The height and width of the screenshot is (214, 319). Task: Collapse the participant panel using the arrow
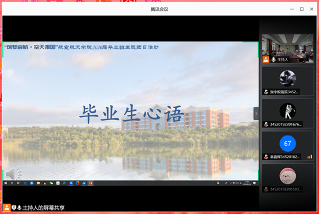[x=256, y=114]
